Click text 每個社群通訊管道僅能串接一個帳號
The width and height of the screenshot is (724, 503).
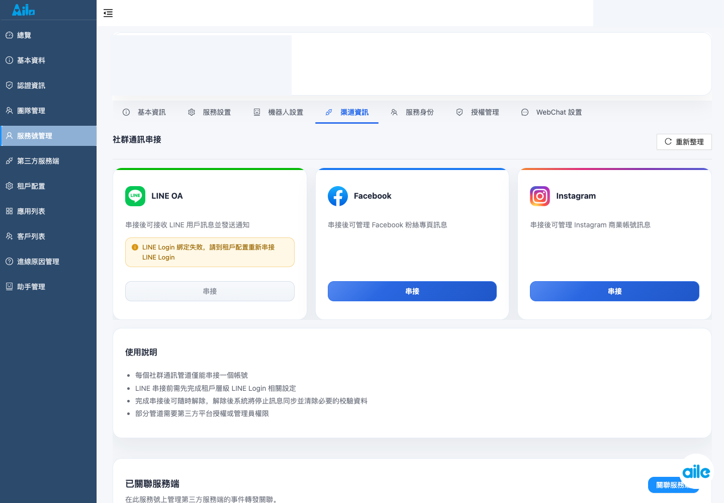(192, 375)
